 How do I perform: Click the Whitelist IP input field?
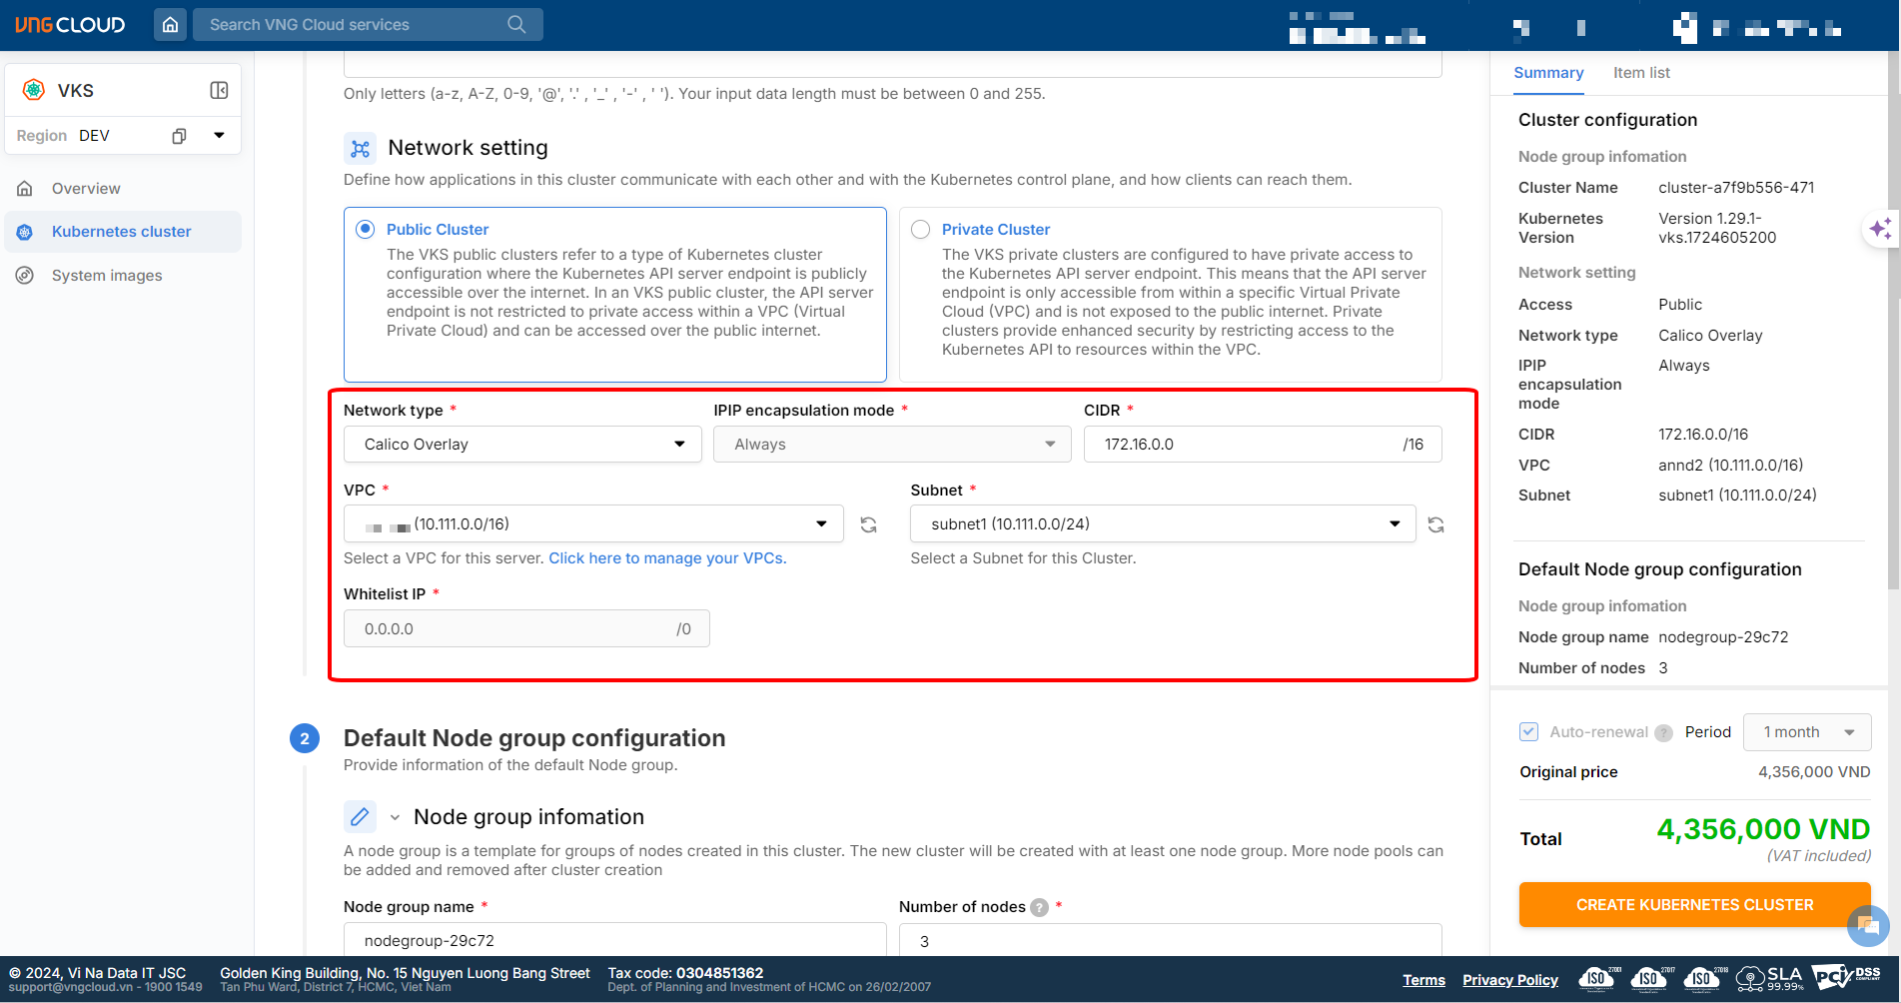coord(509,629)
